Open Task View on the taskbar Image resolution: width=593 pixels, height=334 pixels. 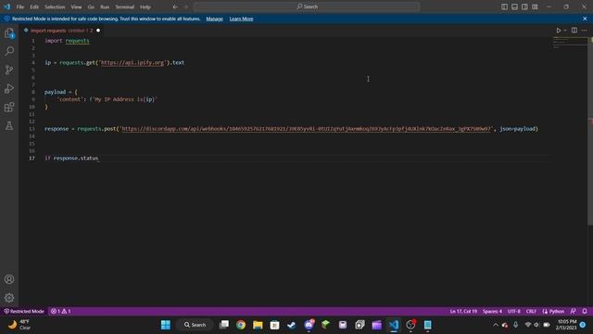(224, 325)
